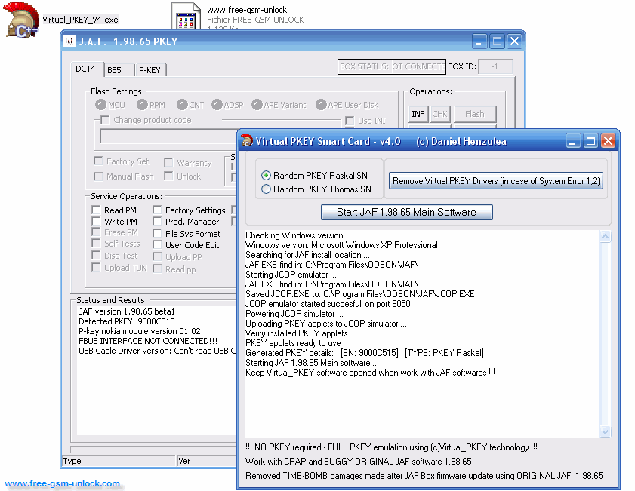Click the 'Detected PKEY: 9000C515' log line
Viewport: 635px width, 491px height.
pos(127,321)
